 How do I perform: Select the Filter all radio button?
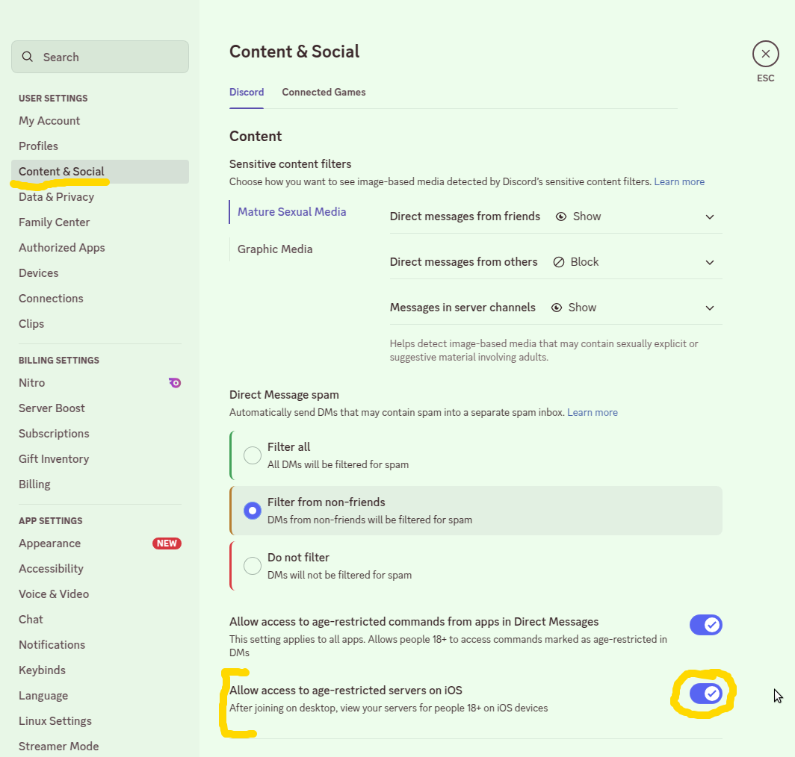pyautogui.click(x=253, y=455)
